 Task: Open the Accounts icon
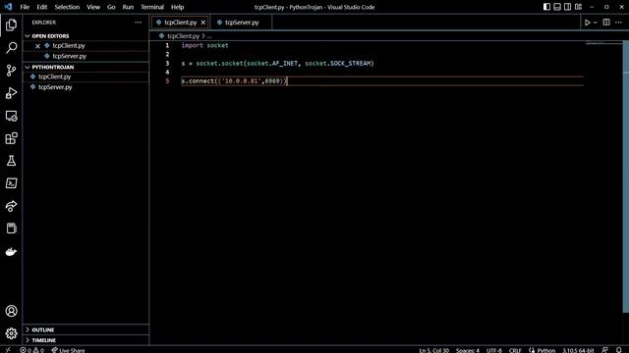[x=11, y=311]
